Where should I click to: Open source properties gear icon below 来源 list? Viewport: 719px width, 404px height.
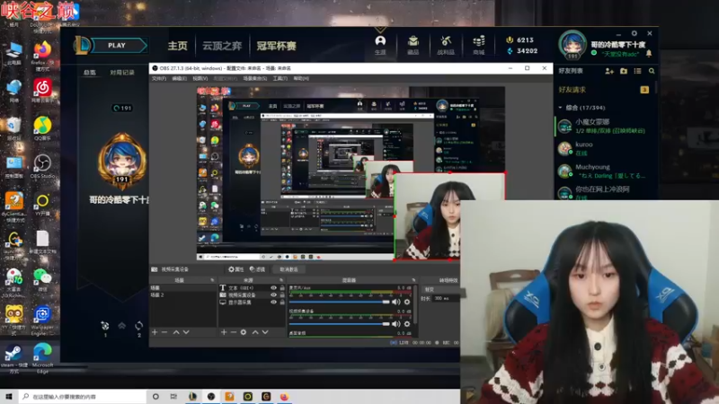pos(244,332)
